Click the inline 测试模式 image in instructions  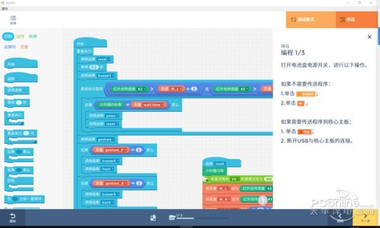pos(306,94)
